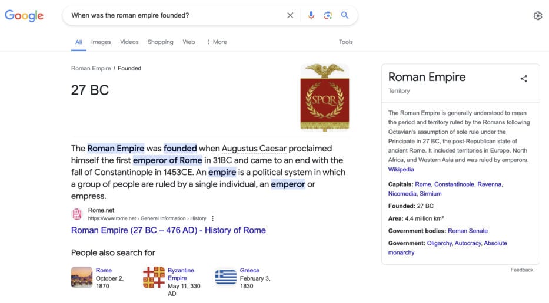549x303 pixels.
Task: Click the Nicomedia capital link
Action: click(402, 194)
